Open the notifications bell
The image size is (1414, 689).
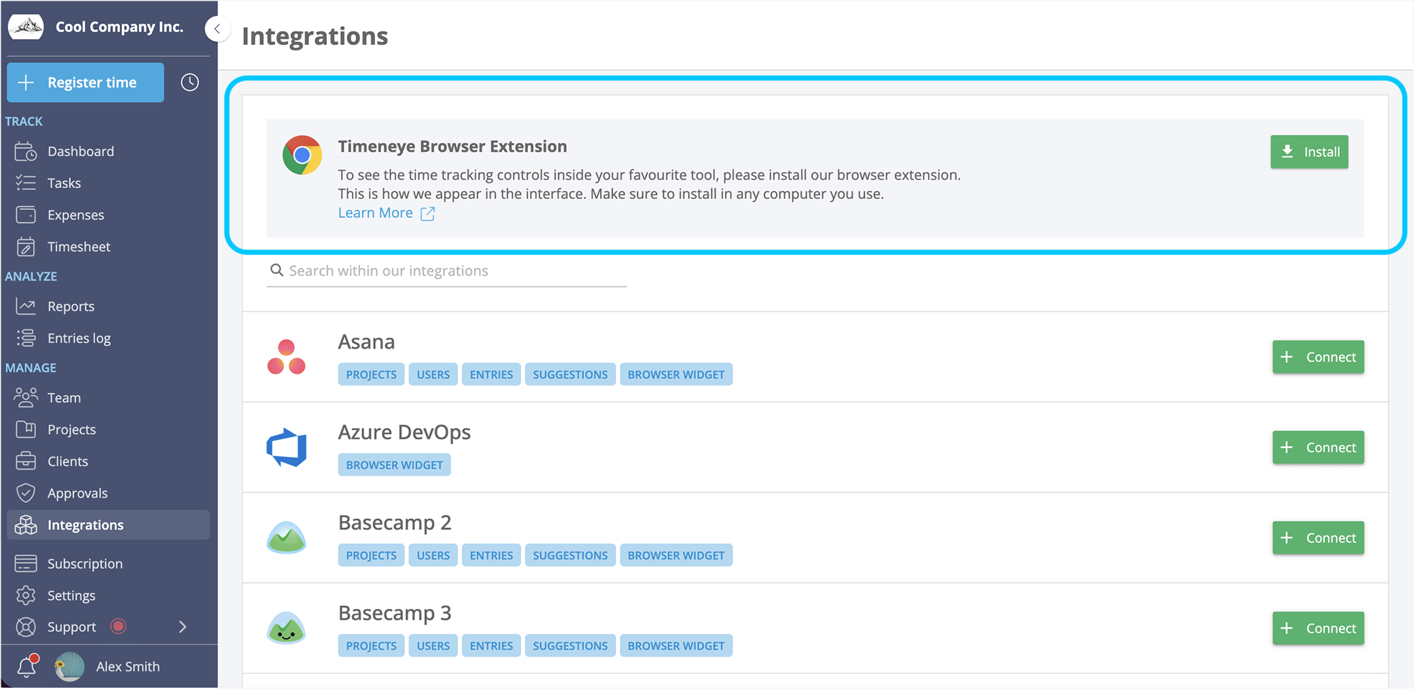(x=27, y=666)
